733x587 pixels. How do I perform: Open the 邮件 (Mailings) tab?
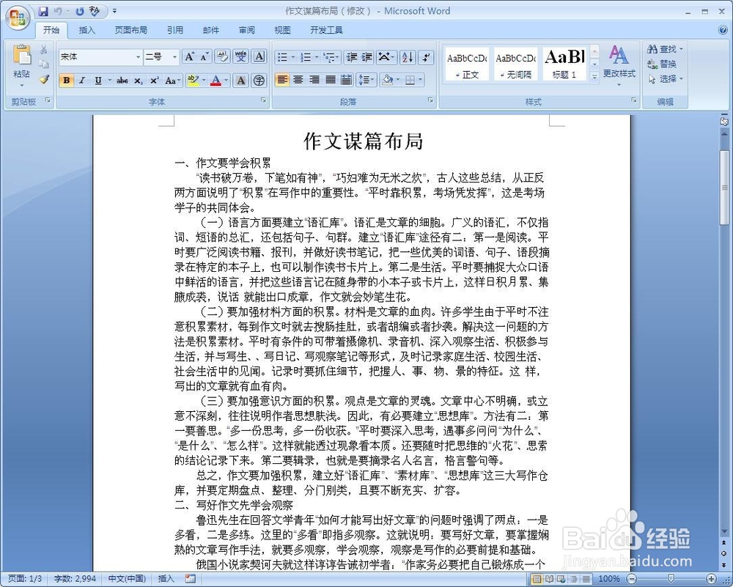pyautogui.click(x=211, y=30)
